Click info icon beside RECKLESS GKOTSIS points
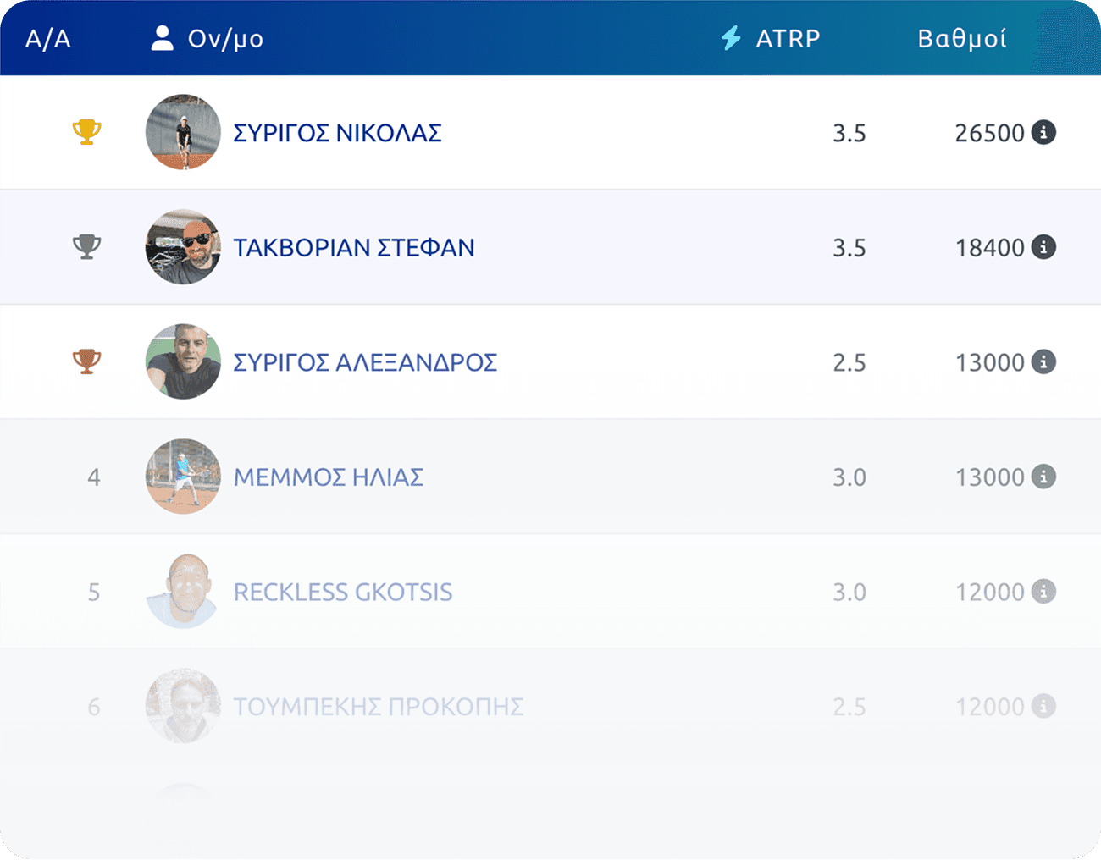Image resolution: width=1101 pixels, height=860 pixels. (x=1043, y=591)
